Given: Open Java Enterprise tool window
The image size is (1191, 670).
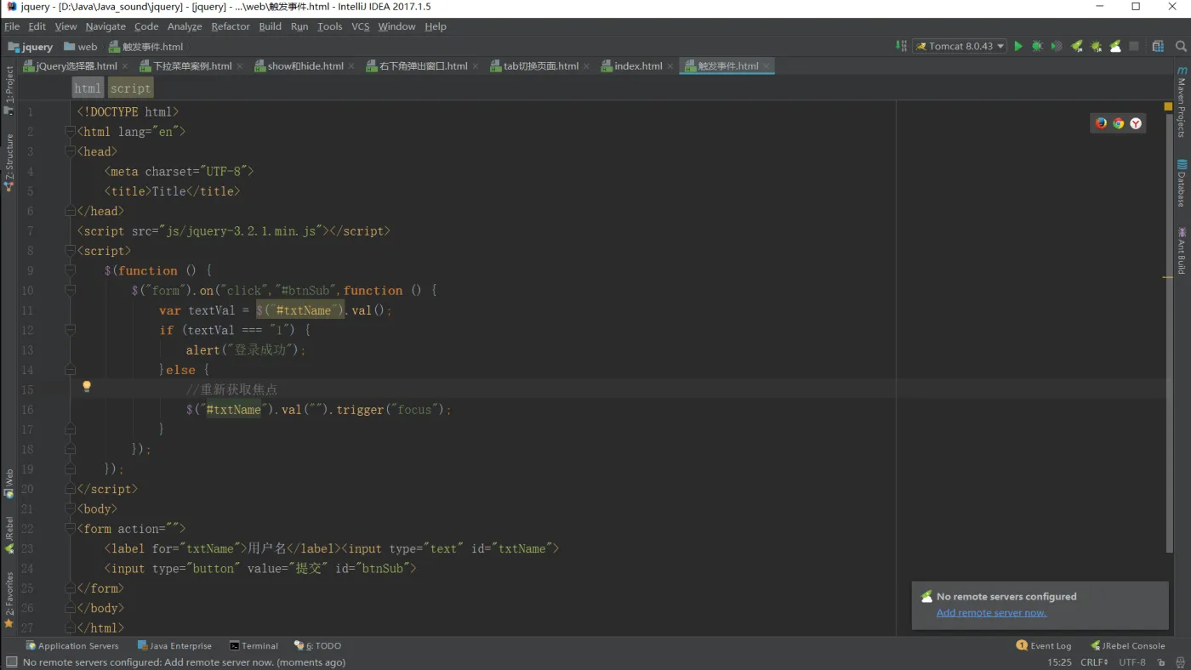Looking at the screenshot, I should (174, 646).
